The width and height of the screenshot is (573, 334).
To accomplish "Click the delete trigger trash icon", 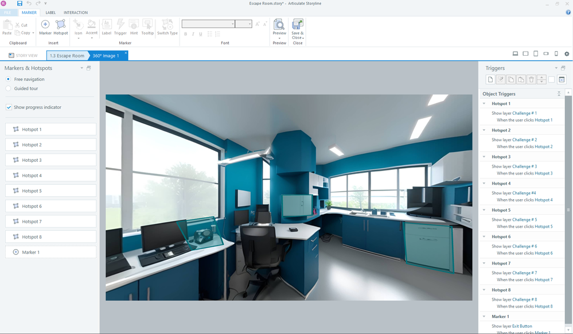I will click(531, 79).
